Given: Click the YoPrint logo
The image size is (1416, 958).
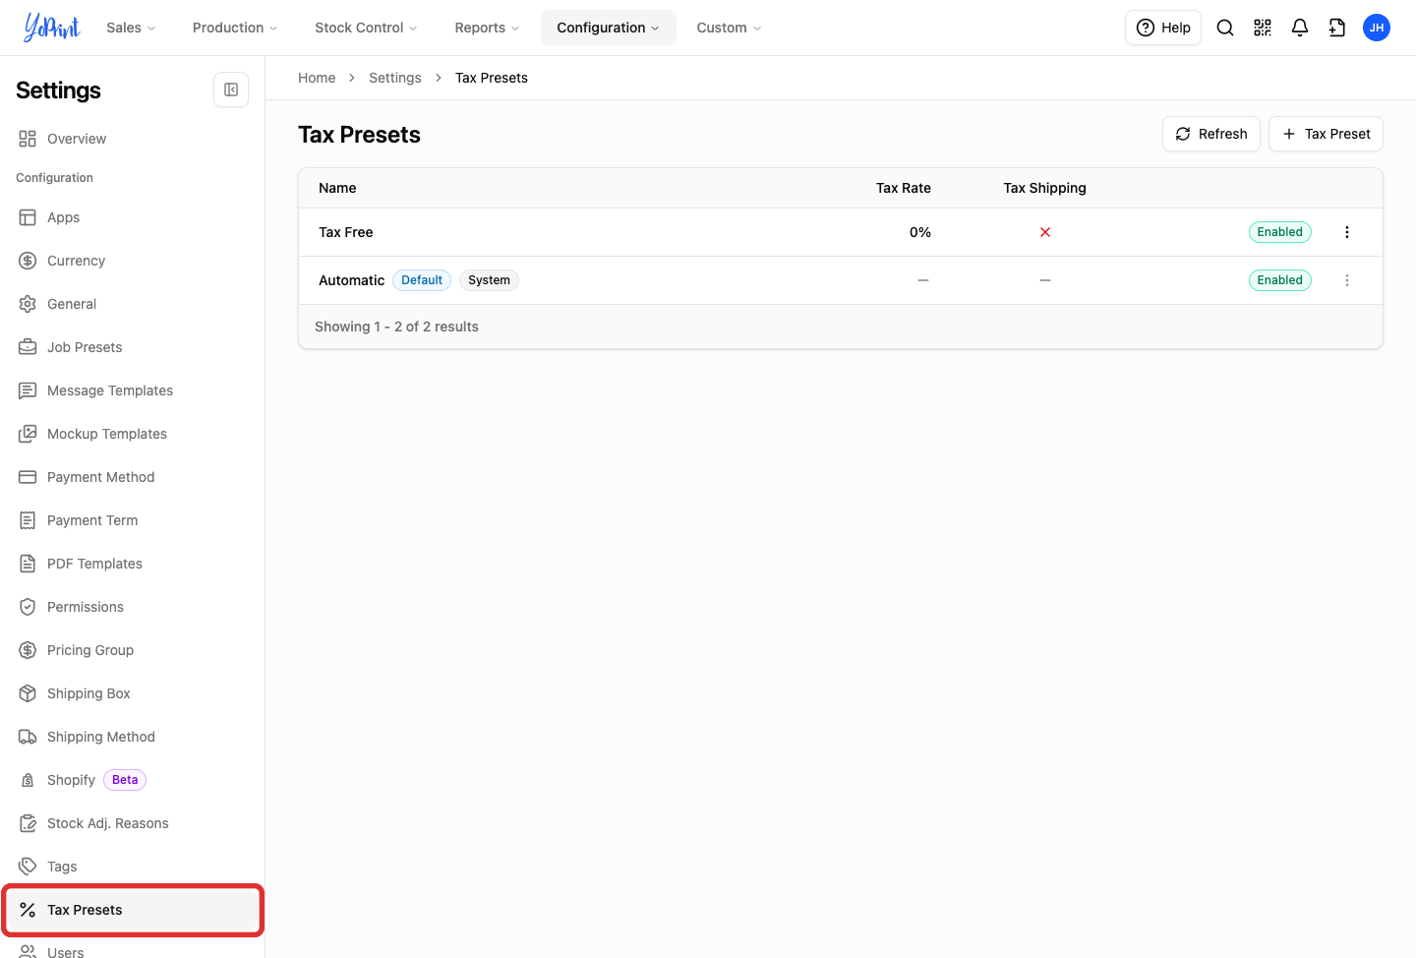Looking at the screenshot, I should (52, 28).
